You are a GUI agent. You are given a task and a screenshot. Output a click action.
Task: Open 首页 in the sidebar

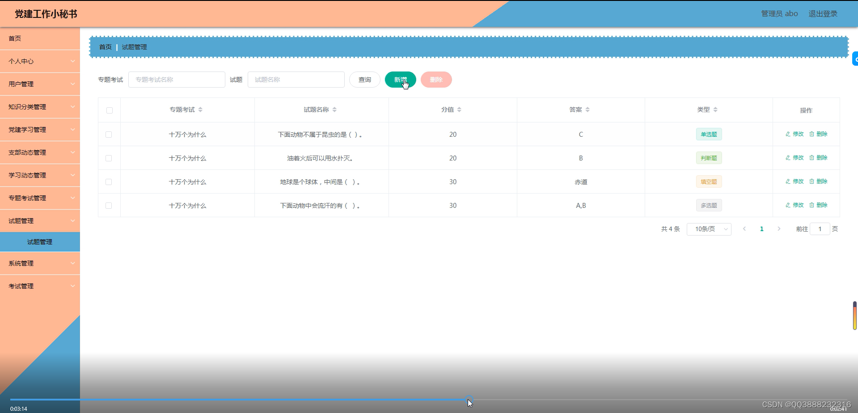coord(40,38)
